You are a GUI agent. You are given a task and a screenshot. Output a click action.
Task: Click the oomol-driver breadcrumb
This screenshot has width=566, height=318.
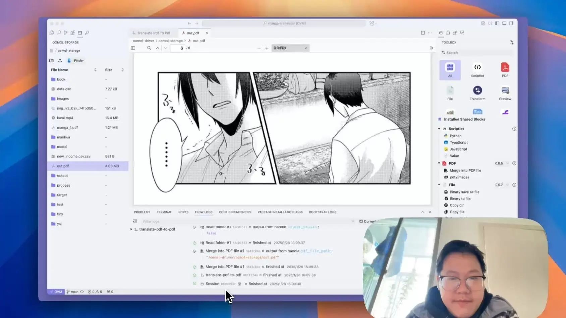point(144,41)
